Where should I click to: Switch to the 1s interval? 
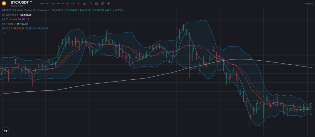point(47,3)
